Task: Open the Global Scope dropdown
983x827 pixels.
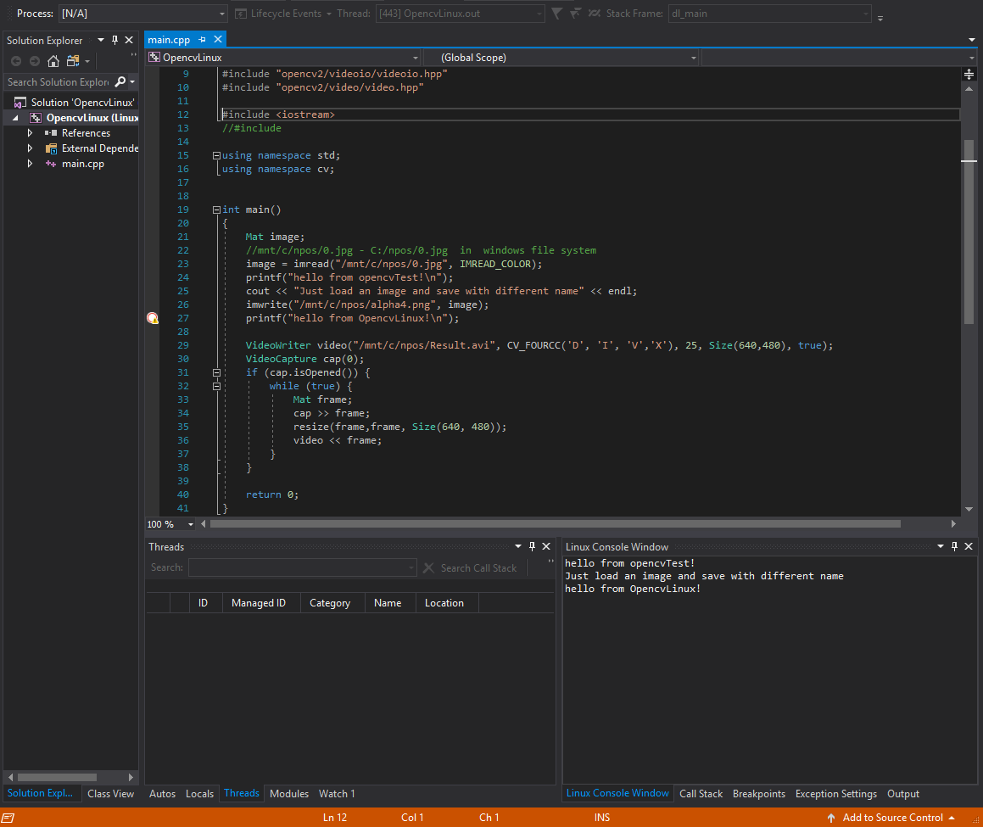Action: pyautogui.click(x=694, y=58)
